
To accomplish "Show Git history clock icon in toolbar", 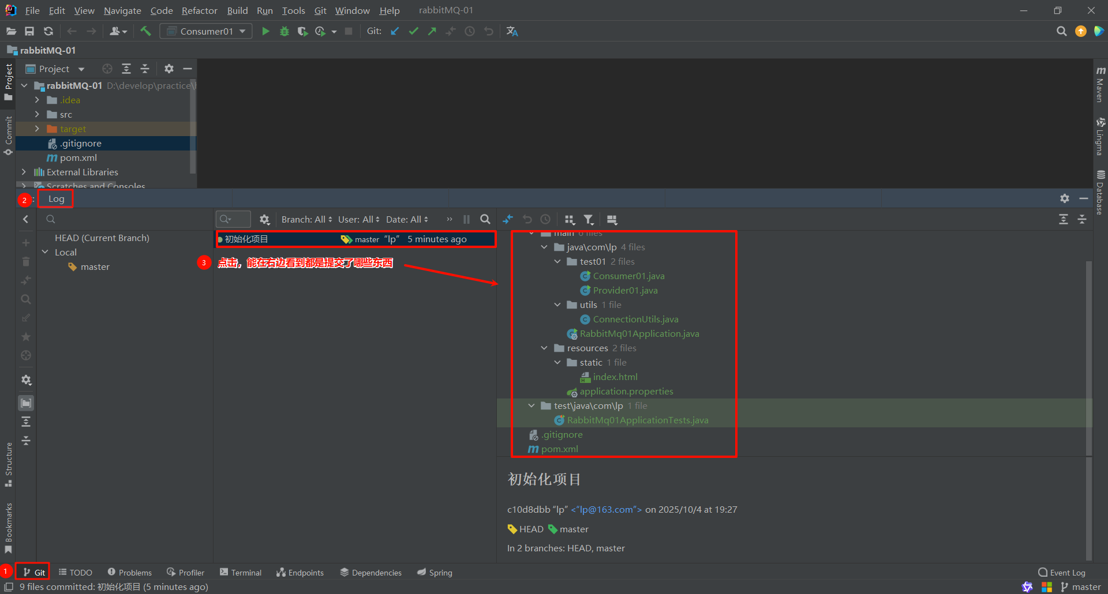I will pyautogui.click(x=470, y=31).
